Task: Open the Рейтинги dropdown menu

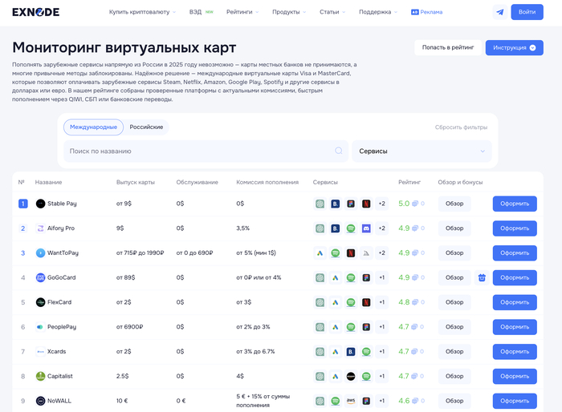Action: click(x=242, y=12)
